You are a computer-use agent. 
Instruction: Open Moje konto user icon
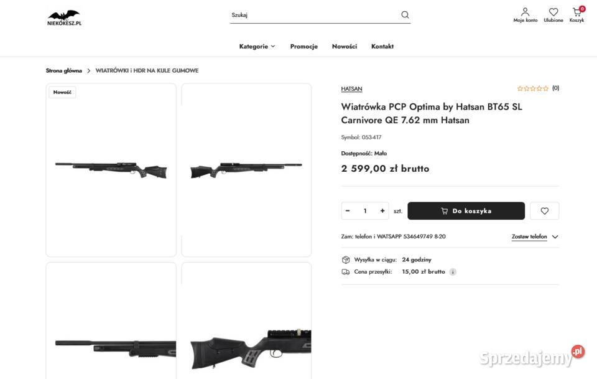point(525,12)
